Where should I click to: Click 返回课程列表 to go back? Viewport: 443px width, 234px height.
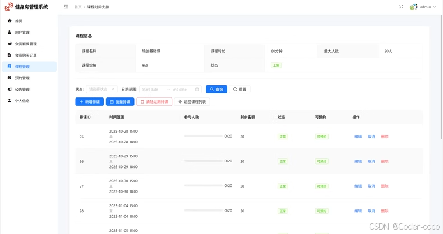point(192,102)
